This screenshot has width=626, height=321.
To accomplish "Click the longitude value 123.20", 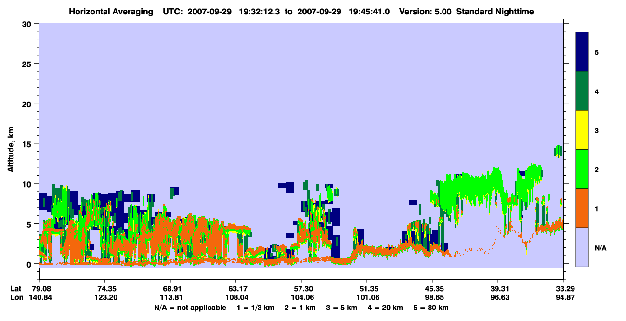I will pyautogui.click(x=105, y=297).
